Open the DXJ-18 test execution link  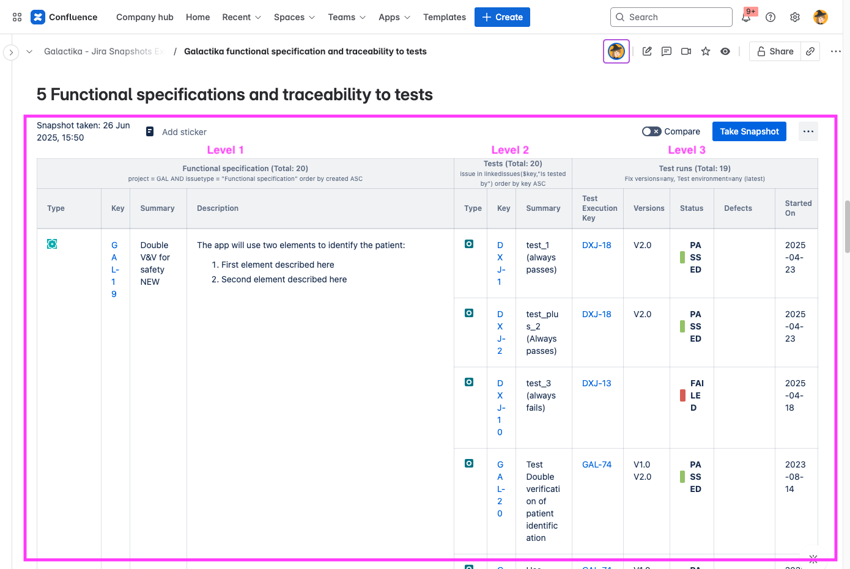tap(596, 244)
